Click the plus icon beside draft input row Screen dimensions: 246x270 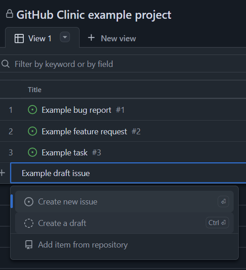tap(2, 173)
